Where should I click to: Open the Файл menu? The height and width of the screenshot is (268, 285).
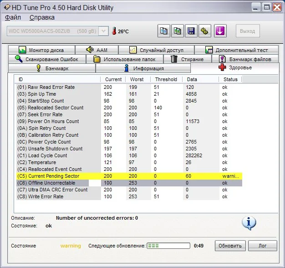13,17
